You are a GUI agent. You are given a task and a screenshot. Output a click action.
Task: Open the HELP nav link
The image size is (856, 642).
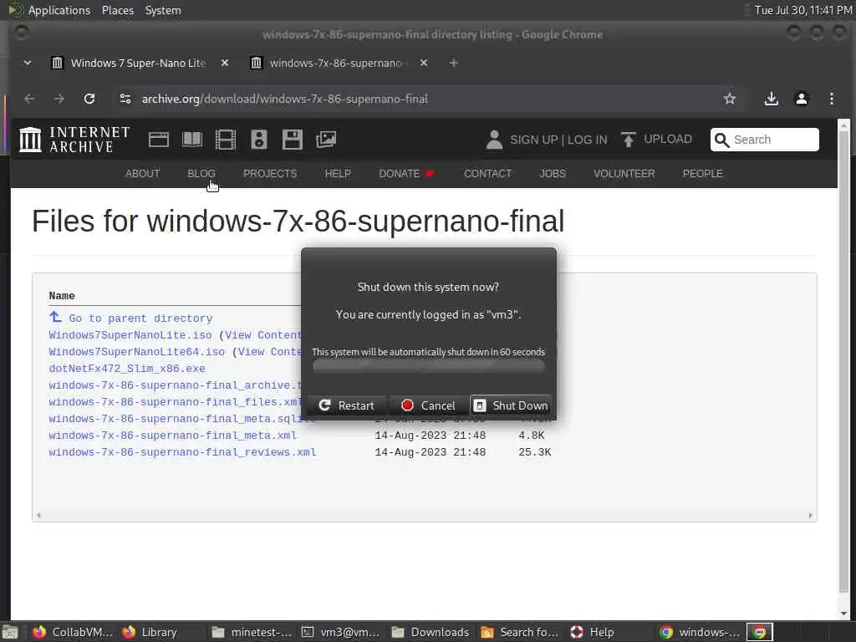pyautogui.click(x=338, y=174)
